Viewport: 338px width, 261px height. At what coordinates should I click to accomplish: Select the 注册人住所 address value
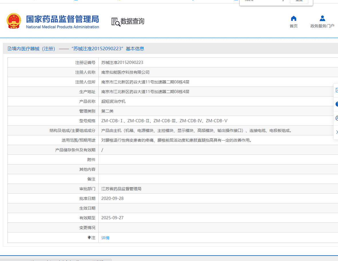coord(145,82)
